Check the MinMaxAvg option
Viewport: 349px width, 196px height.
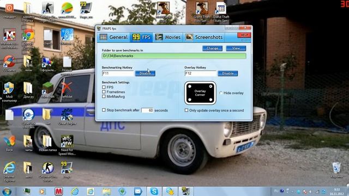click(104, 96)
